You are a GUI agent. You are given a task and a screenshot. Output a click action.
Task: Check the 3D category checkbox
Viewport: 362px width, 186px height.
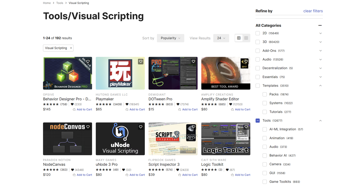pyautogui.click(x=258, y=42)
